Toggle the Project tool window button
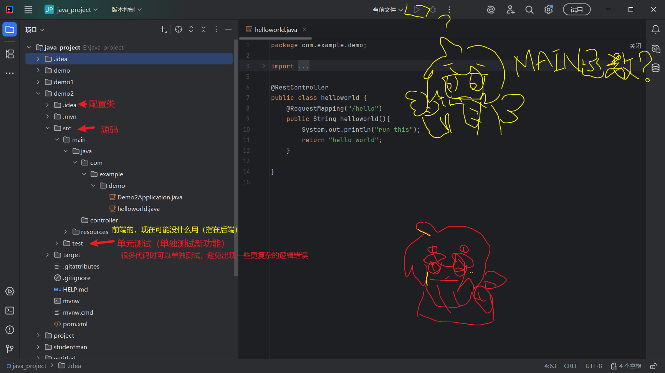This screenshot has width=665, height=373. pyautogui.click(x=10, y=30)
